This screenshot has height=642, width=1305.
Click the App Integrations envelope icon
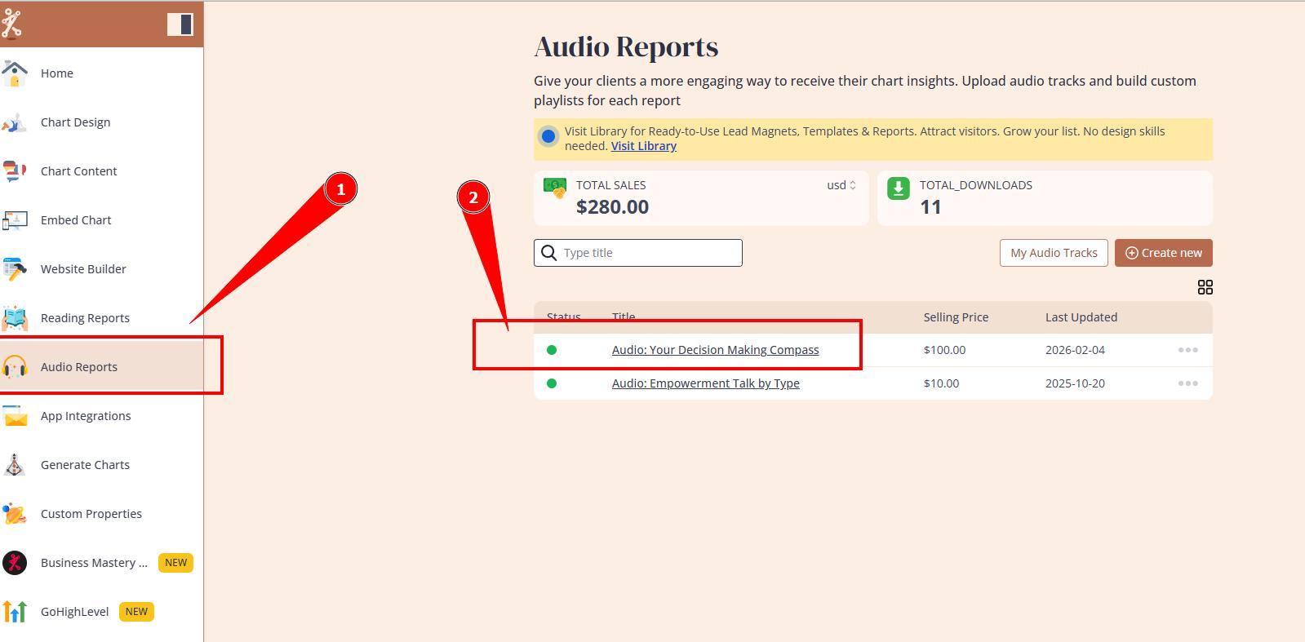(x=15, y=416)
